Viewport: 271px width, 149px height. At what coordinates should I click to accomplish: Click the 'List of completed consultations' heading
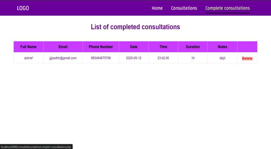135,27
